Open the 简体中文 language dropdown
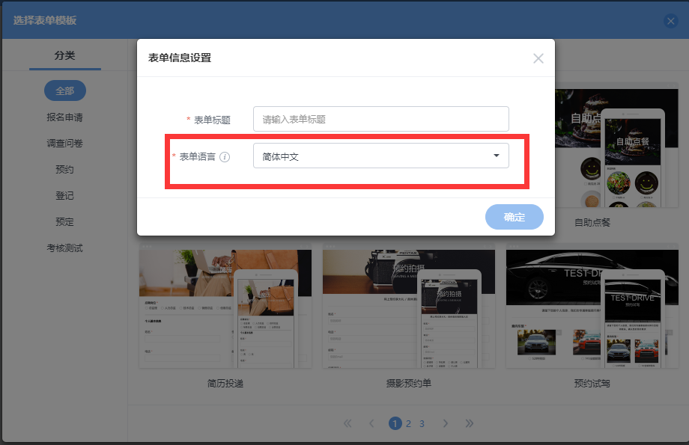Image resolution: width=689 pixels, height=445 pixels. [x=380, y=156]
